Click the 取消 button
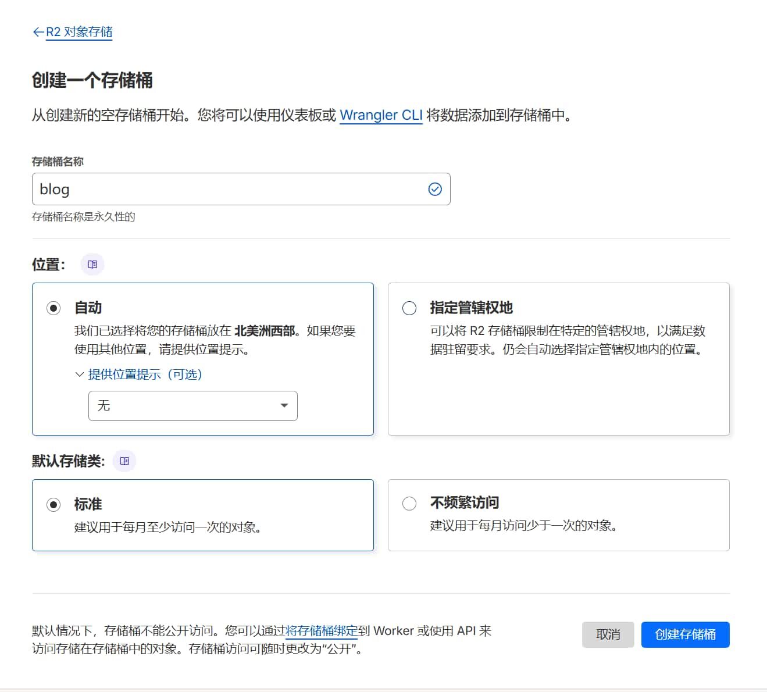The height and width of the screenshot is (692, 767). [x=608, y=634]
